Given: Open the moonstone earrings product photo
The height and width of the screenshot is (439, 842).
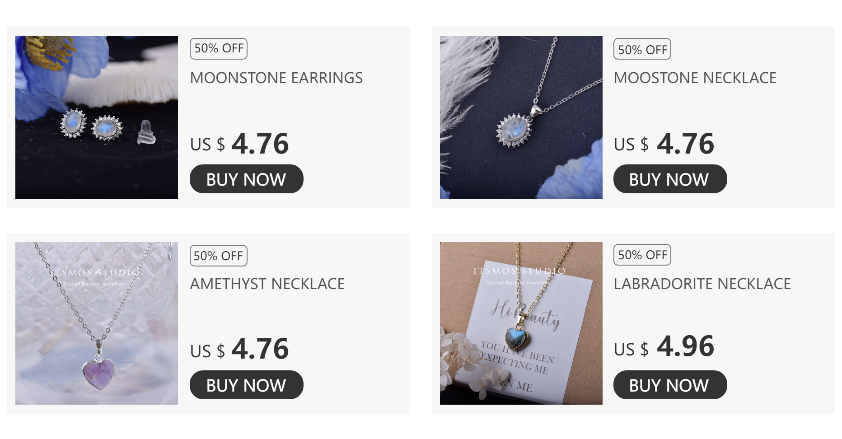Looking at the screenshot, I should point(97,117).
